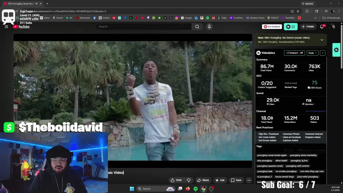Open the Games bookmark
The width and height of the screenshot is (343, 193).
pos(58,18)
